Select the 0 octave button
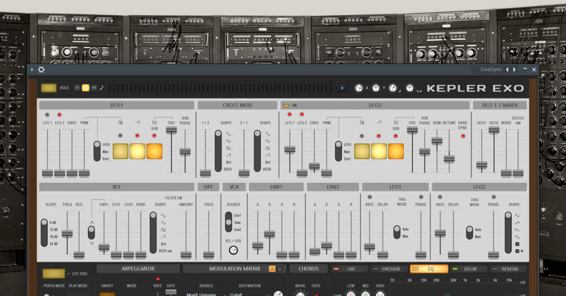Image resolution: width=566 pixels, height=296 pixels. (x=85, y=88)
